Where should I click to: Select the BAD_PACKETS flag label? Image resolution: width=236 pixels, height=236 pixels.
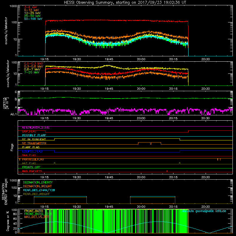(x=32, y=171)
